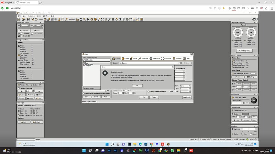This screenshot has width=275, height=154.
Task: Click Cancel in the profile dialog
Action: pyautogui.click(x=154, y=97)
